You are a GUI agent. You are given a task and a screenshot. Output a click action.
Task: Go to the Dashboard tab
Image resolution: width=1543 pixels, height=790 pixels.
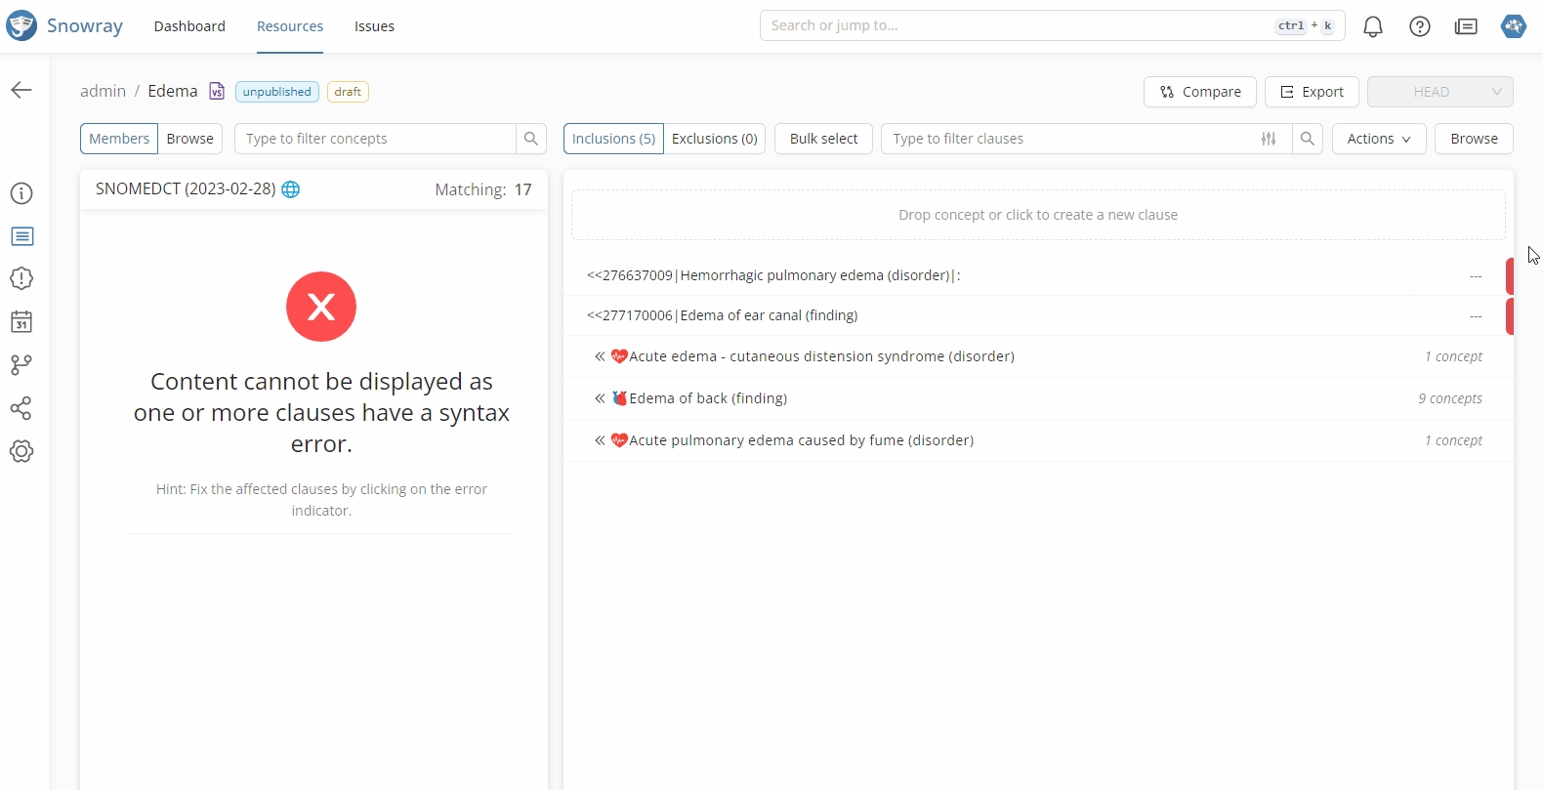coord(189,26)
